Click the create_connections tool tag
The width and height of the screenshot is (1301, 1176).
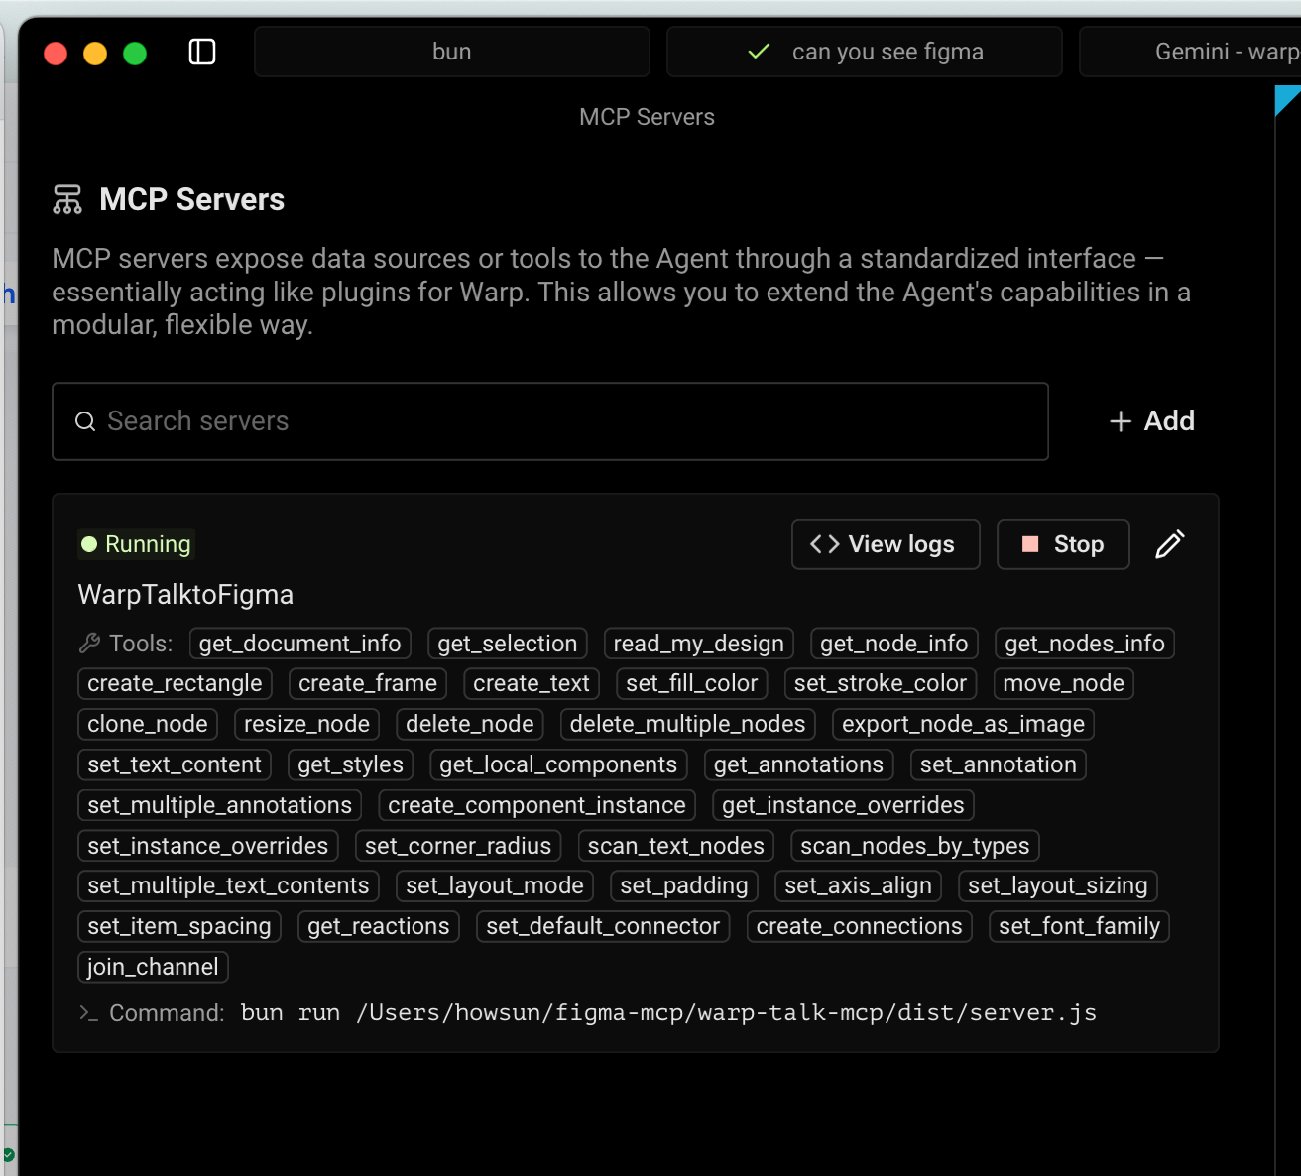pyautogui.click(x=860, y=926)
